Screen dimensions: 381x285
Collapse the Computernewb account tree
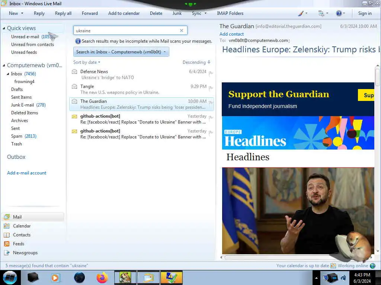pos(4,65)
